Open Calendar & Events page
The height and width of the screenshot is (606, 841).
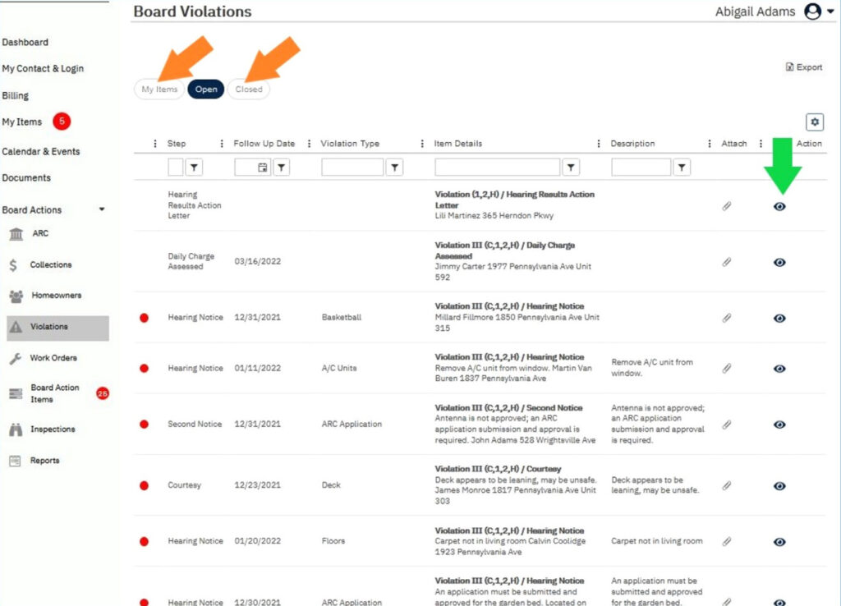(x=41, y=151)
